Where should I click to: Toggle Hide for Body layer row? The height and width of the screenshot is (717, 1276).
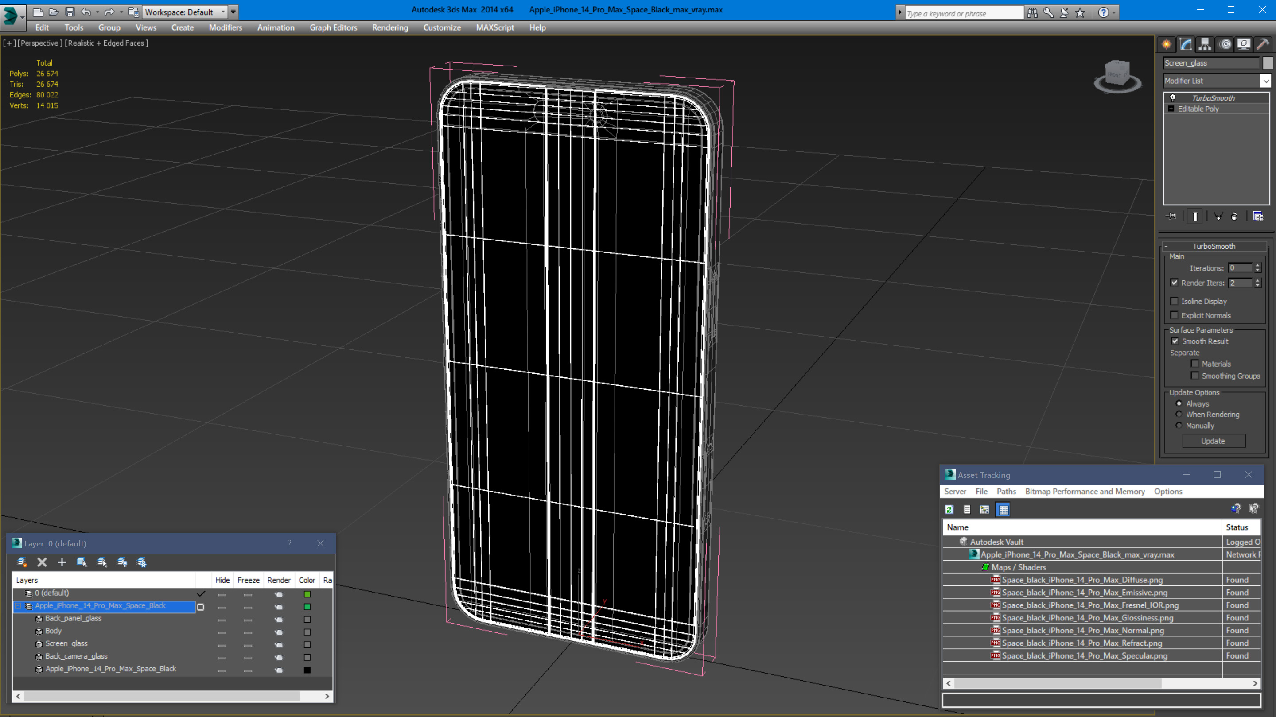click(x=222, y=632)
